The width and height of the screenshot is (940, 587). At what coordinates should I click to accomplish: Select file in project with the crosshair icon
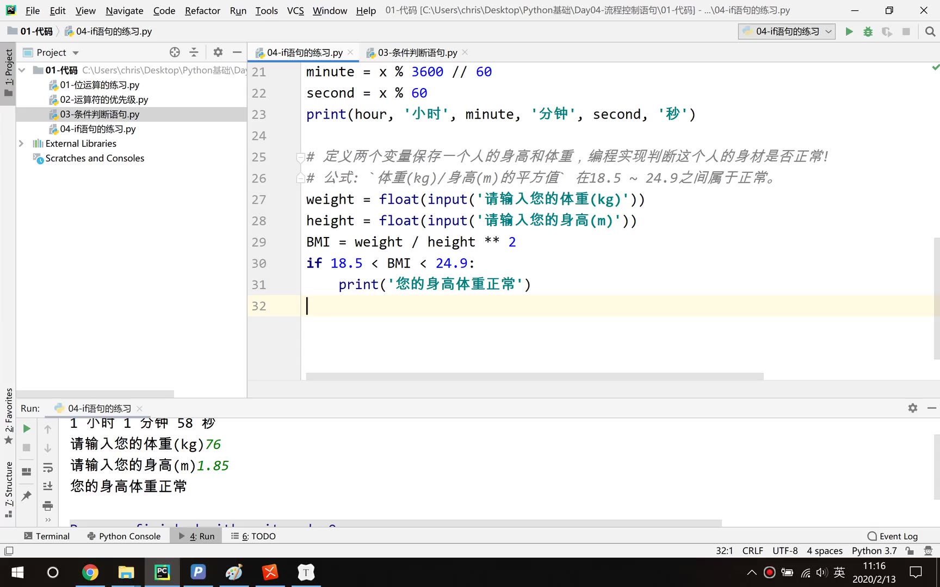[175, 52]
